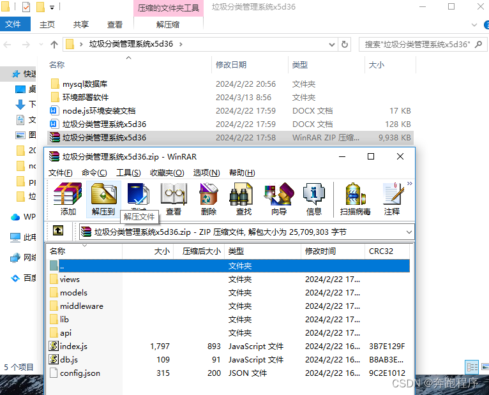Screen dimensions: 489x395
Task: Click the Scan Virus (扫描病毒) icon
Action: 355,199
